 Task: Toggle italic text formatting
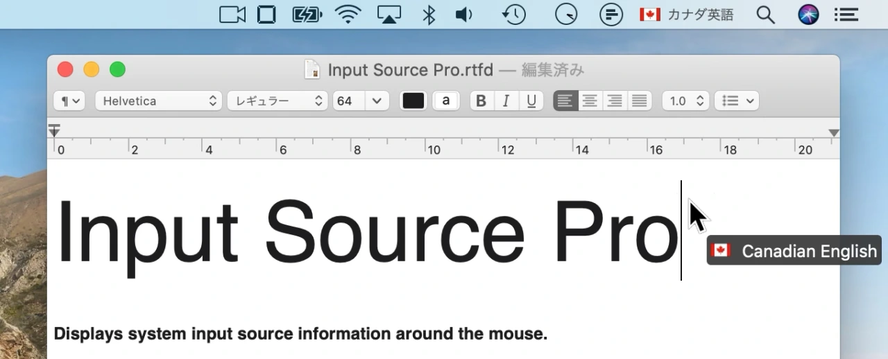click(506, 101)
